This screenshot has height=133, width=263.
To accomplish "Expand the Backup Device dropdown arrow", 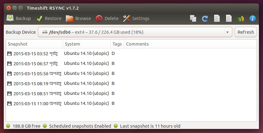I will [227, 32].
